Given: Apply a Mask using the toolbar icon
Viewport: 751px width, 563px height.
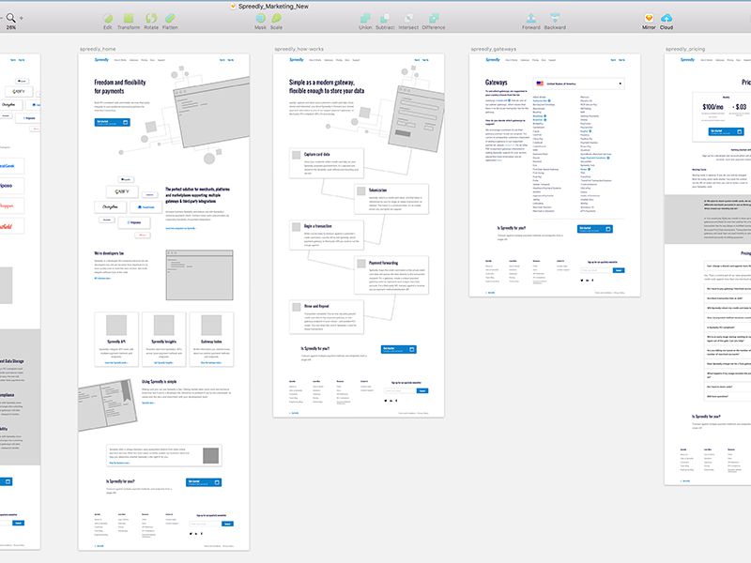Looking at the screenshot, I should (x=259, y=18).
